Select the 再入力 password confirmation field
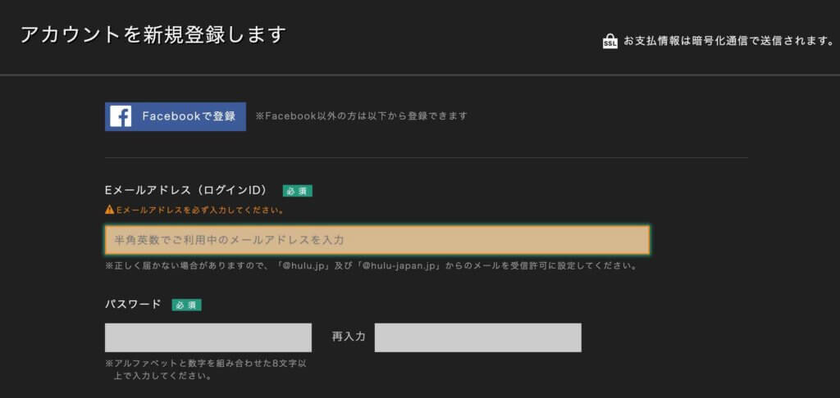This screenshot has height=398, width=840. pyautogui.click(x=477, y=337)
